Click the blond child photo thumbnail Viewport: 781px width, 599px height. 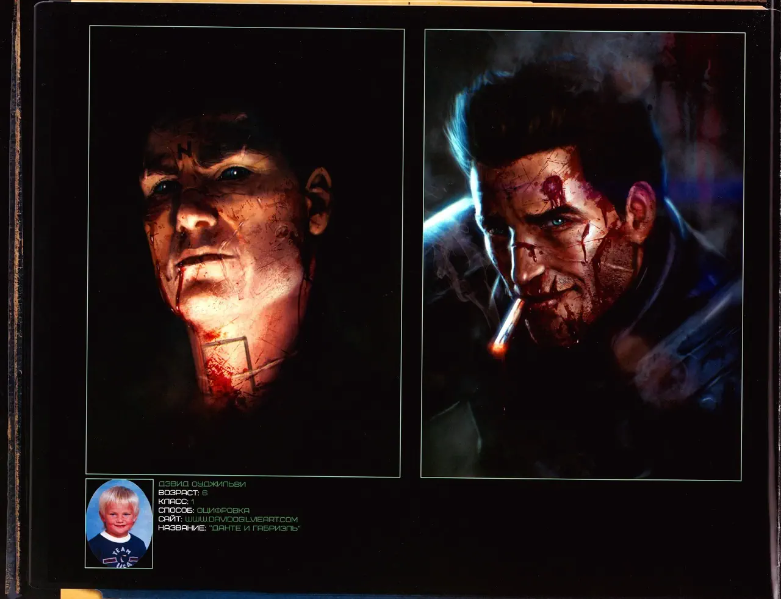click(x=119, y=523)
